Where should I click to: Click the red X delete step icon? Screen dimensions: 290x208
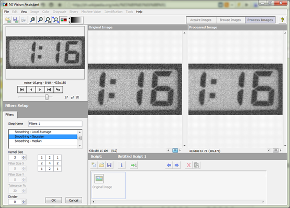click(188, 165)
